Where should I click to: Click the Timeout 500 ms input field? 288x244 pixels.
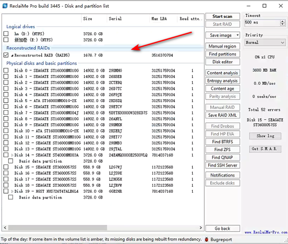pos(262,22)
